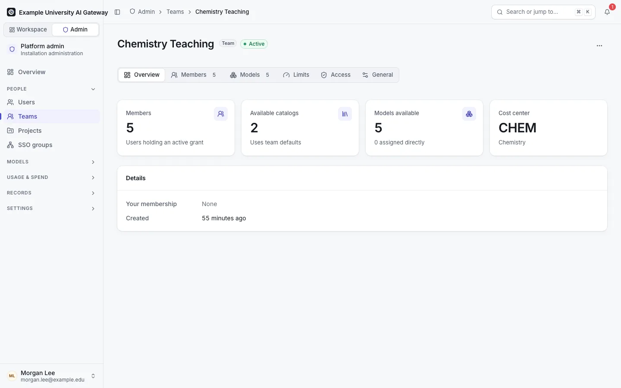Open SSO groups in the sidebar
The image size is (621, 388).
[51, 145]
